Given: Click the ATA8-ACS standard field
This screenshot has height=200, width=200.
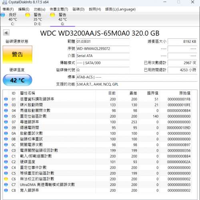Looking at the screenshot, I should pos(137,77).
